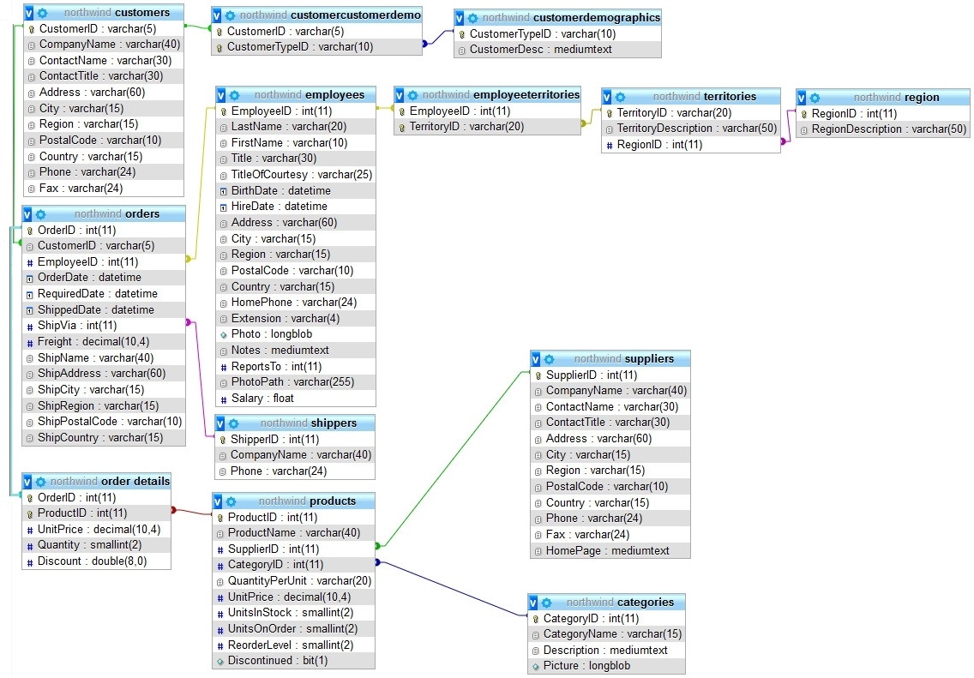
Task: Open the gear options for customers table
Action: (42, 12)
